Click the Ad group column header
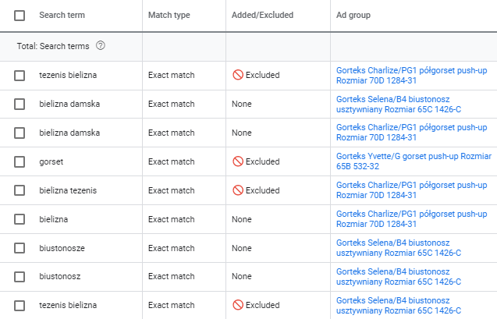497x319 pixels. [353, 15]
